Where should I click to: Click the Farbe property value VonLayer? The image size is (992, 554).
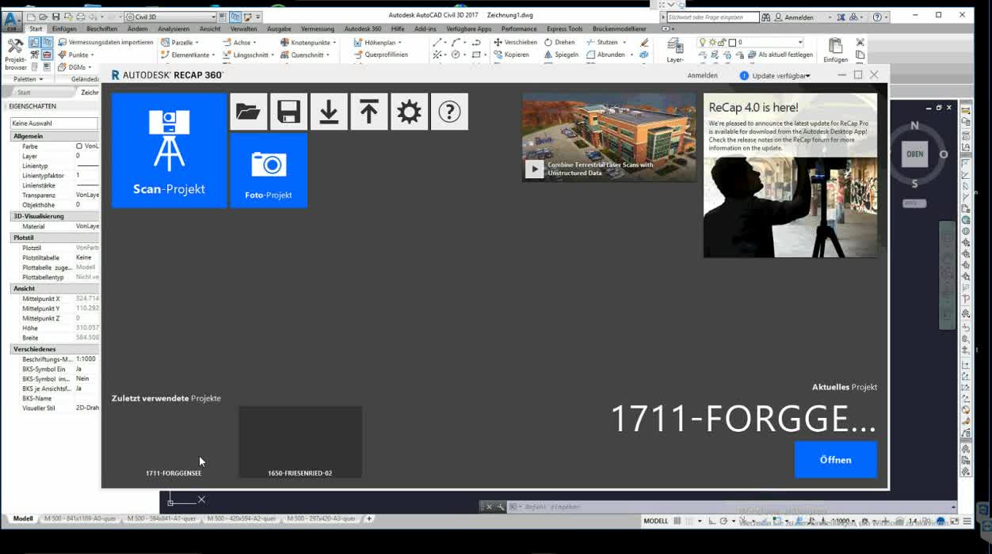(x=86, y=146)
